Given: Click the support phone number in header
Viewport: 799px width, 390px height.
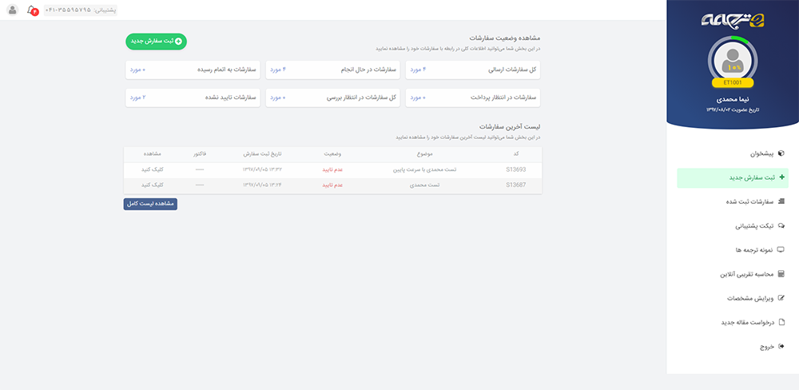Looking at the screenshot, I should tap(81, 10).
